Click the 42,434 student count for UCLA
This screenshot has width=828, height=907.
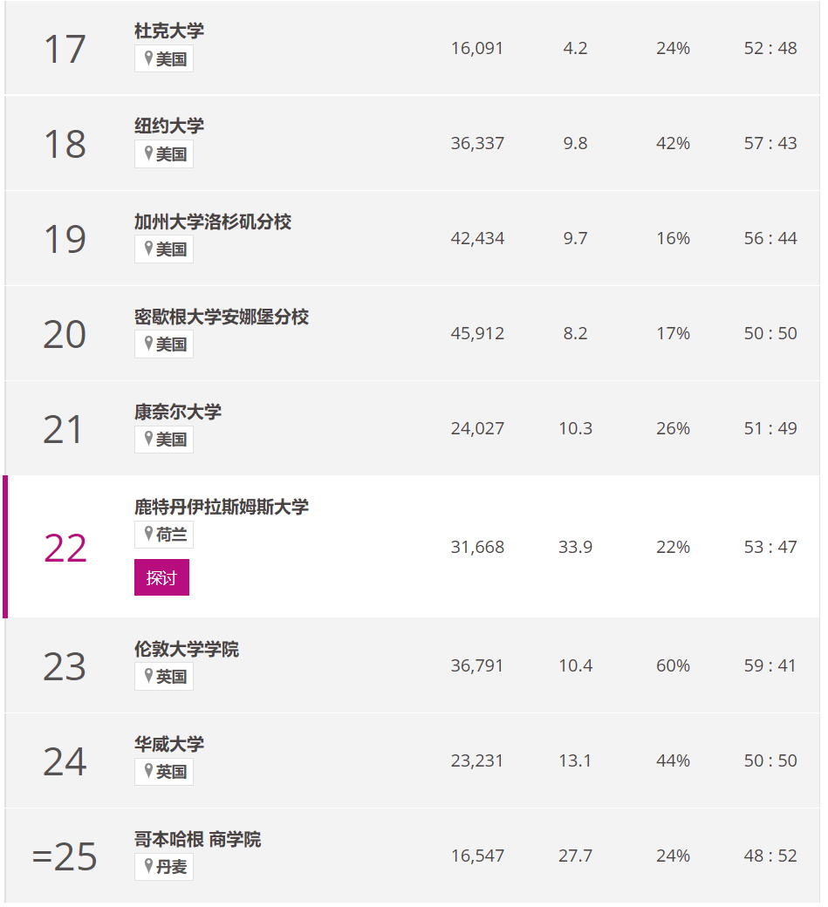tap(477, 238)
